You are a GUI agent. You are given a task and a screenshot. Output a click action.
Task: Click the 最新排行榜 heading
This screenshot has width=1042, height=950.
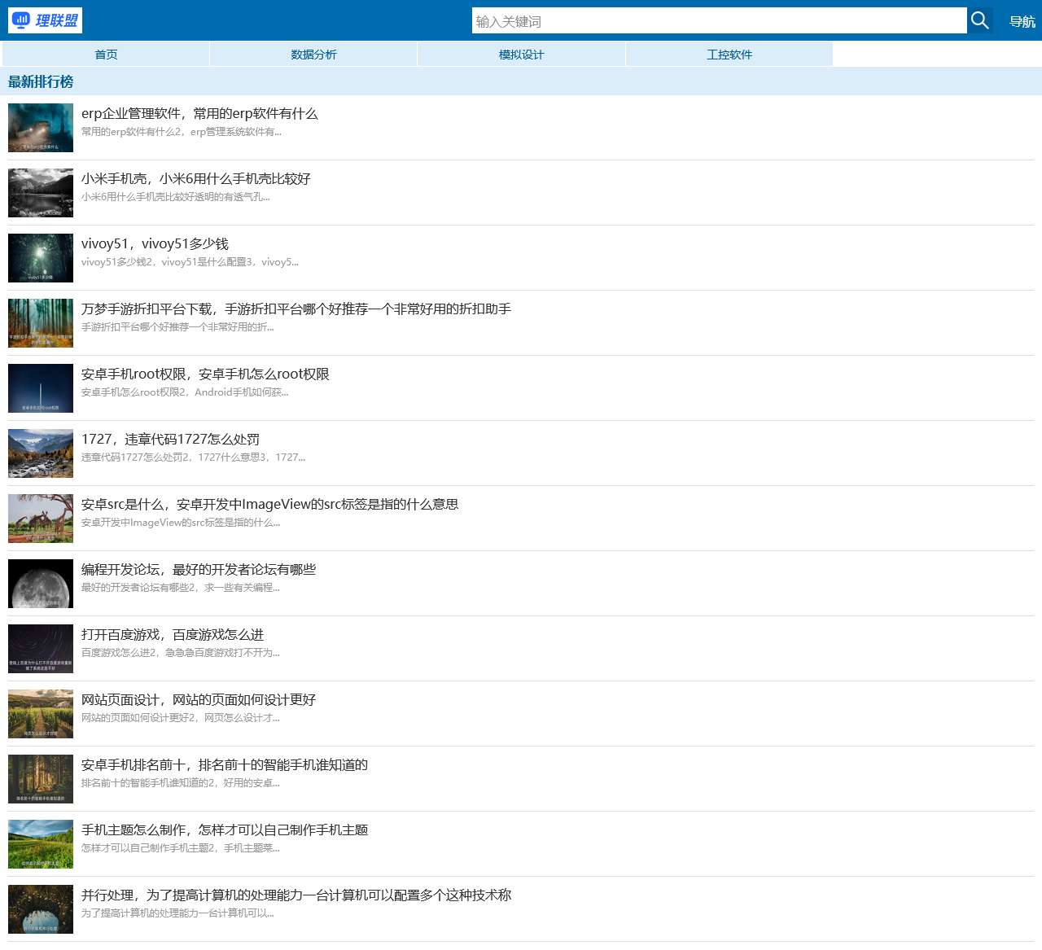pyautogui.click(x=41, y=81)
